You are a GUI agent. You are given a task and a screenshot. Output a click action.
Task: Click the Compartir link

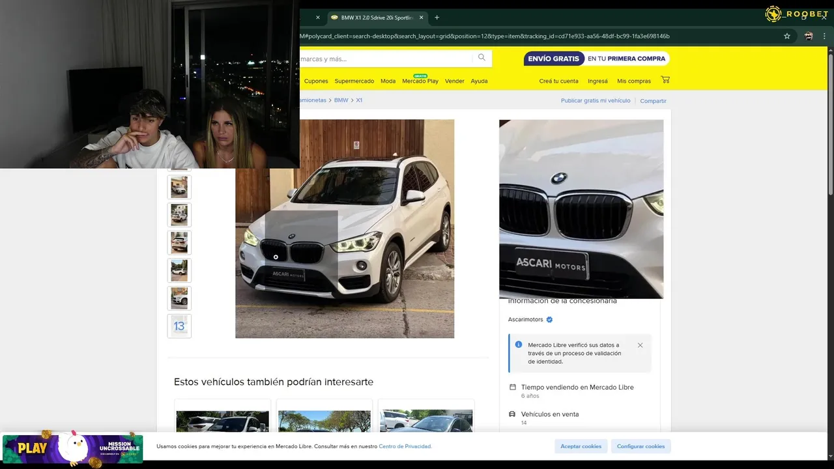[x=653, y=101]
